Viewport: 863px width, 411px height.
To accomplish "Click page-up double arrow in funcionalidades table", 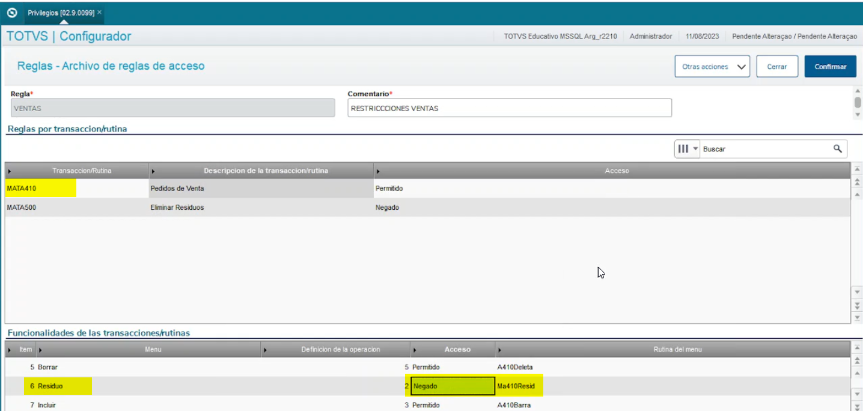I will [858, 361].
